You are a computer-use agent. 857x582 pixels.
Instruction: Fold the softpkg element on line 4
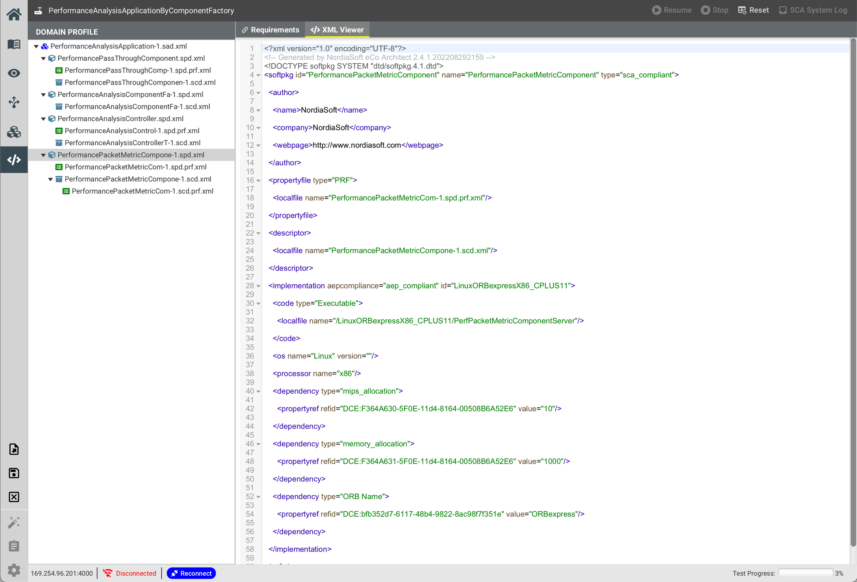pyautogui.click(x=258, y=75)
